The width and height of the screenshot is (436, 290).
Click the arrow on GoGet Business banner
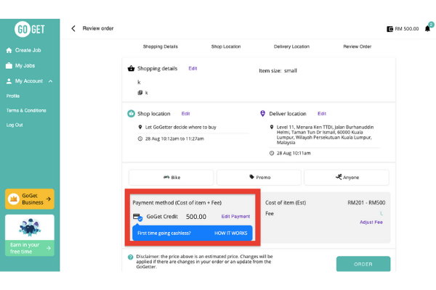[49, 199]
